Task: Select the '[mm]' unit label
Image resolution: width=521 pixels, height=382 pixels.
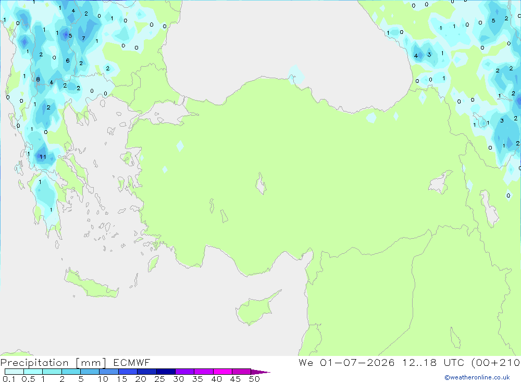Action: (91, 363)
